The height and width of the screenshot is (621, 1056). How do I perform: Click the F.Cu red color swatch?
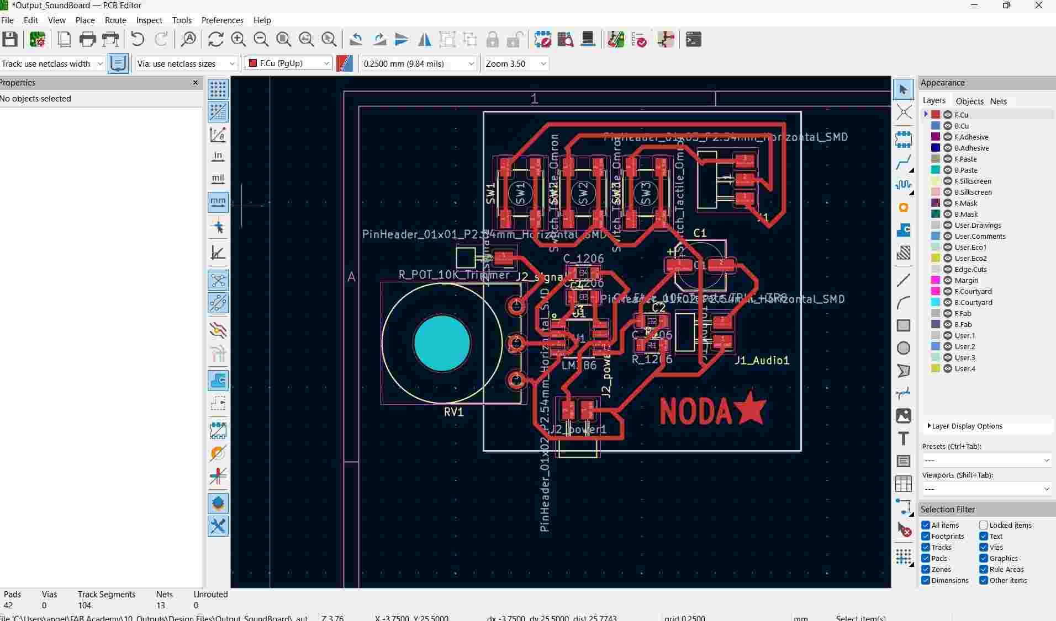pyautogui.click(x=936, y=114)
